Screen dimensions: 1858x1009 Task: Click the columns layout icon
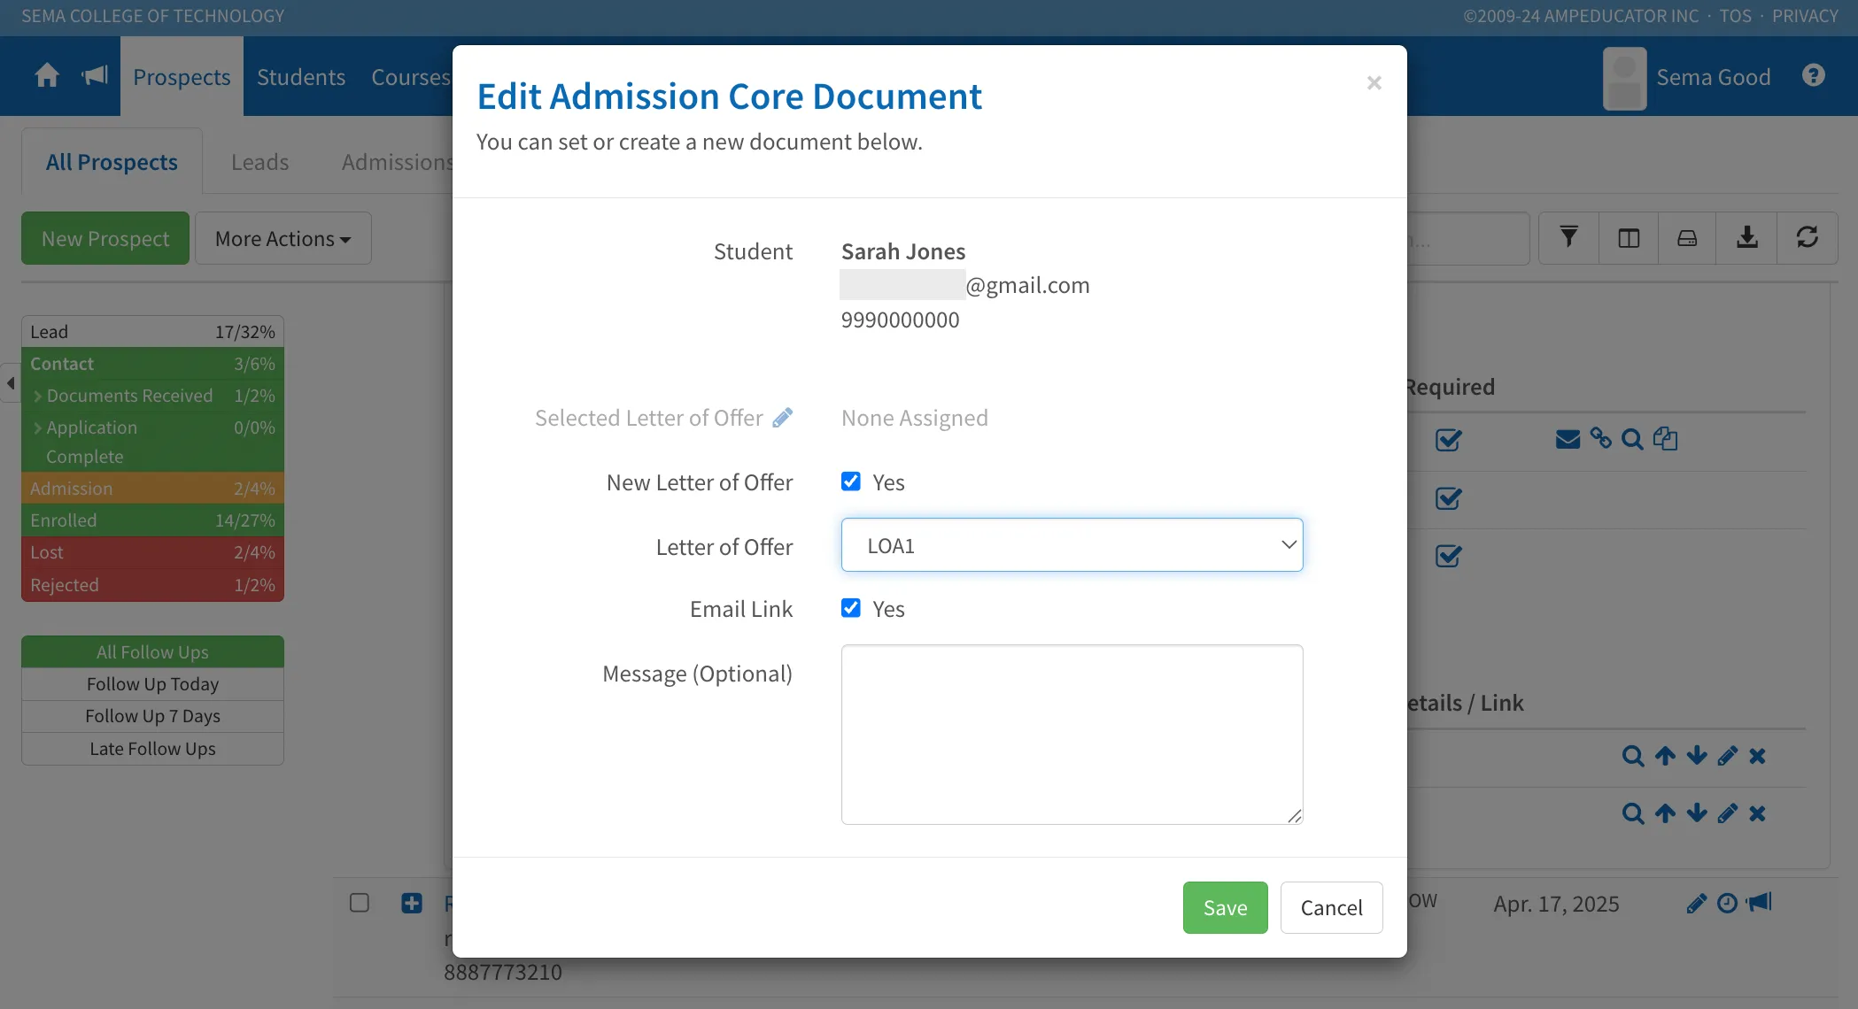click(1629, 237)
